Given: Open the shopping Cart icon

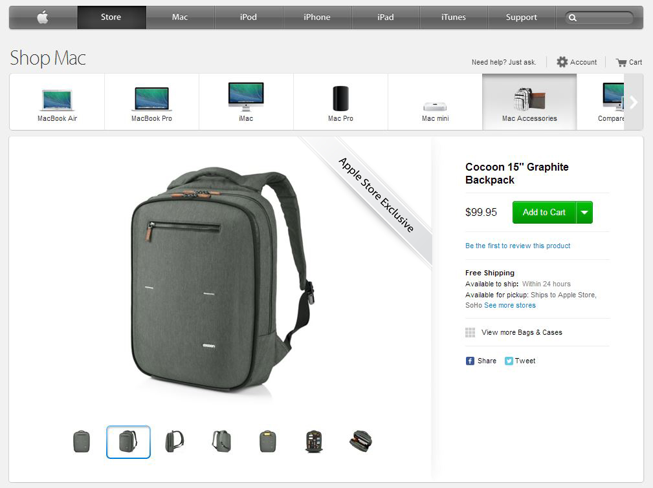Looking at the screenshot, I should 621,63.
